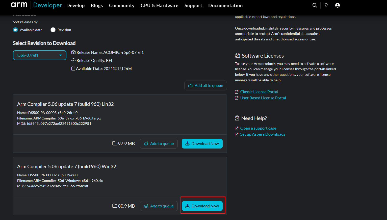Viewport: 387px width, 220px height.
Task: Click external-link icon beside Set up Aspera Downloads
Action: (x=237, y=134)
